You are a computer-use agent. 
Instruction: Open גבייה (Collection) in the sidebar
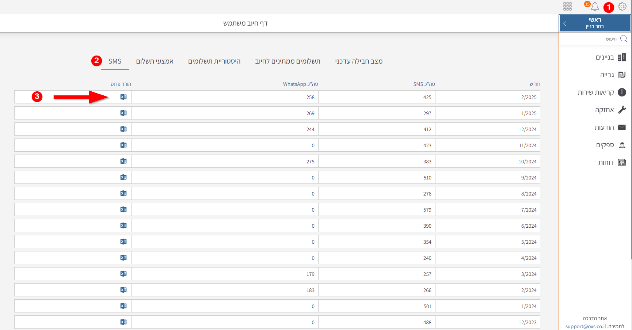[607, 75]
